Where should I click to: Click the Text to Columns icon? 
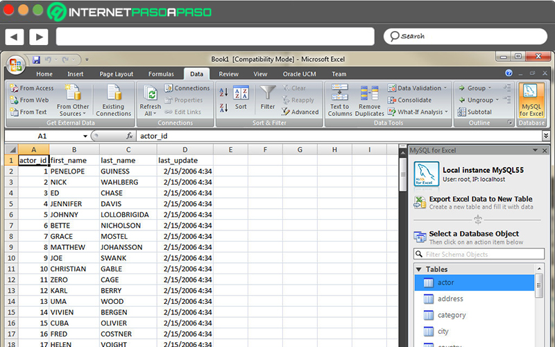click(x=339, y=93)
